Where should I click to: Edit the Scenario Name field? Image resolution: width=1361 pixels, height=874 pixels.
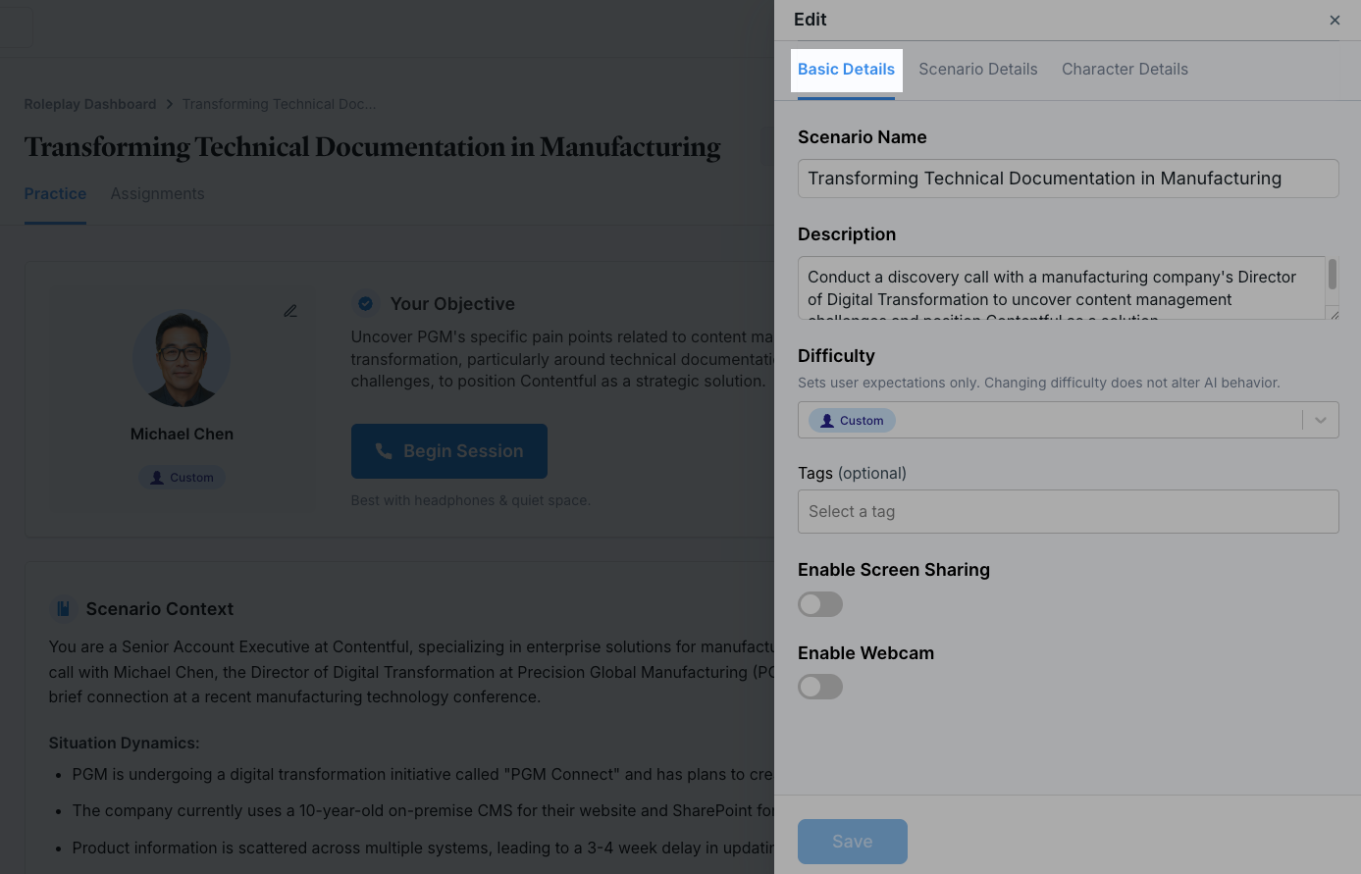tap(1068, 179)
